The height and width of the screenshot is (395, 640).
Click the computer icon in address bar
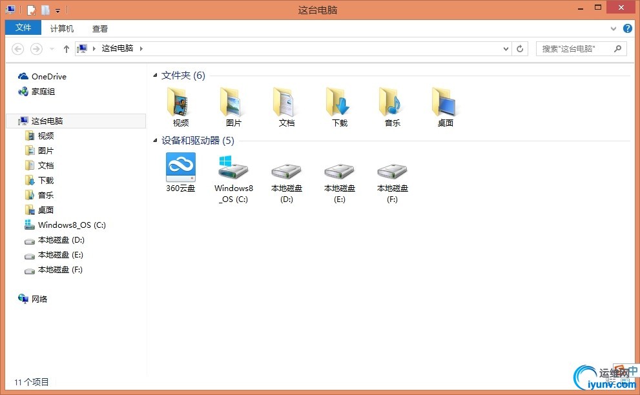(x=83, y=48)
